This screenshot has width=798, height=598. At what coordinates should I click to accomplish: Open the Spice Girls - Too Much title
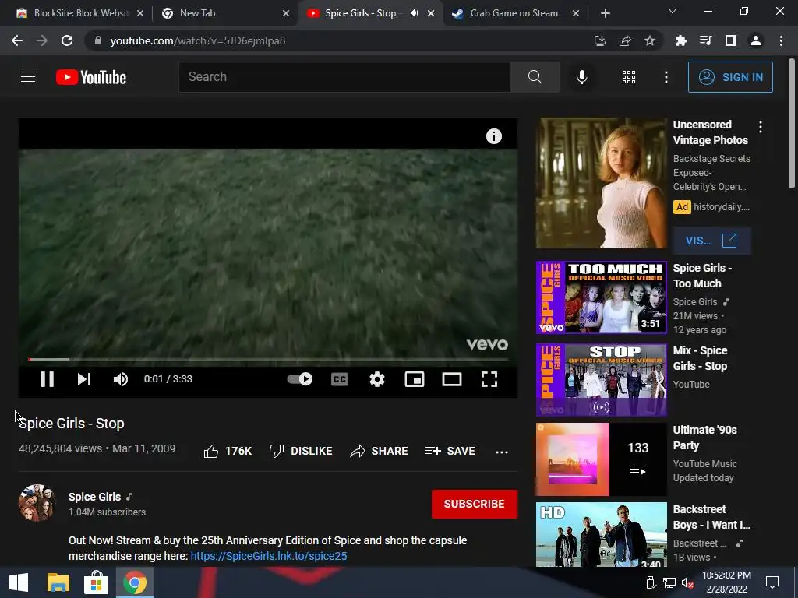[x=702, y=276]
